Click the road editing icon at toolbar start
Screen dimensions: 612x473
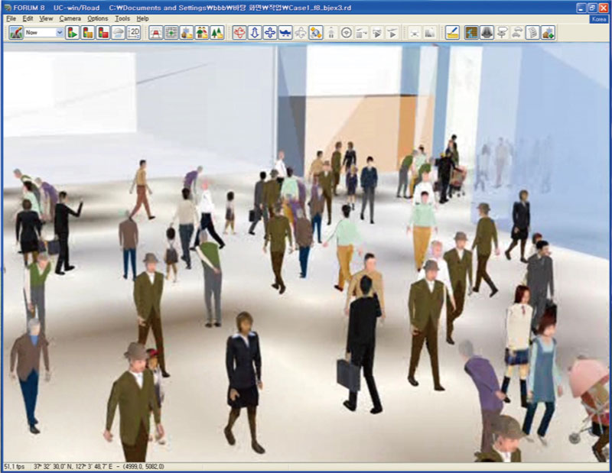15,33
